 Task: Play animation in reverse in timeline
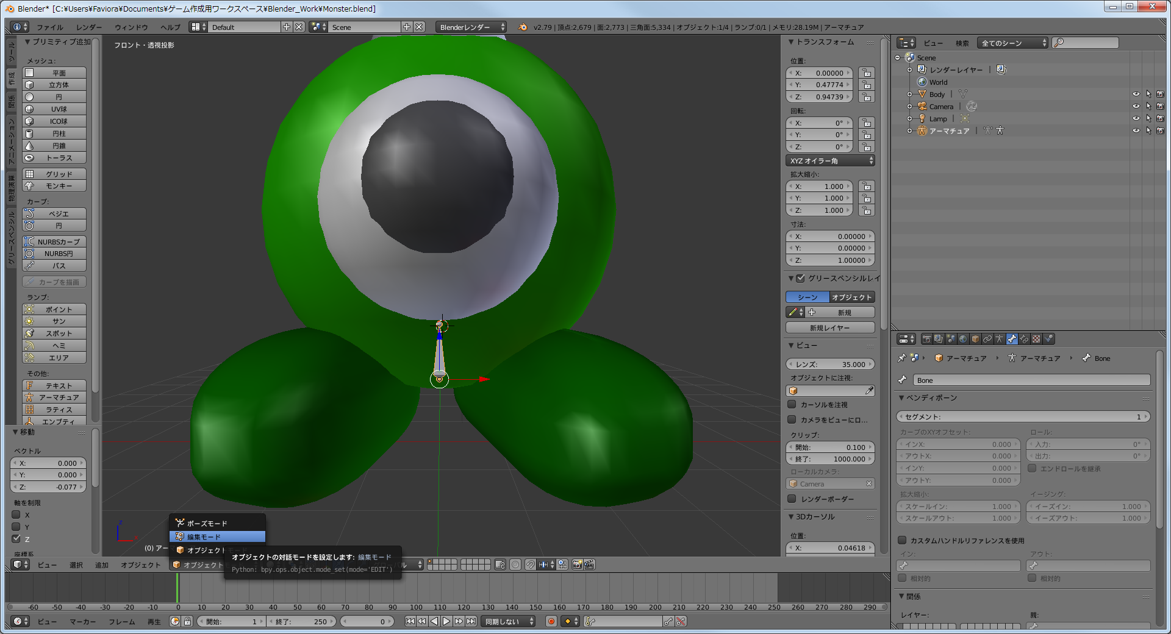point(434,621)
